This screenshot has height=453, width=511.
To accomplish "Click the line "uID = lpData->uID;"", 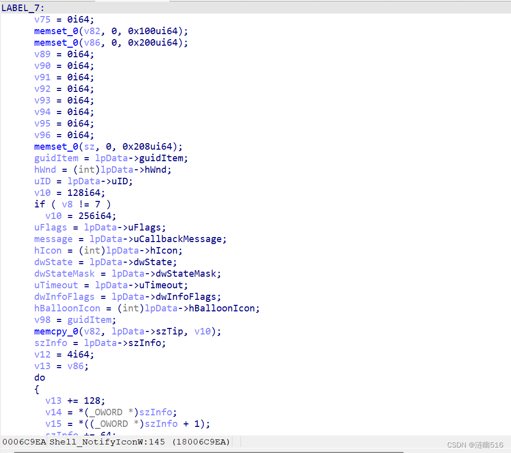I will [83, 181].
